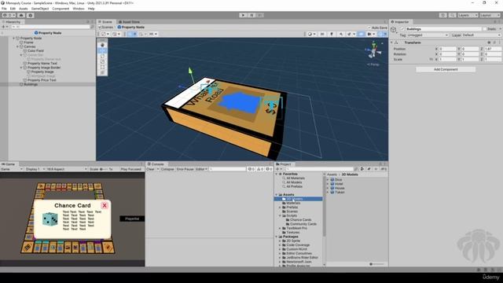The image size is (503, 283).
Task: Toggle the Buildings active checkbox in Inspector
Action: [x=402, y=29]
